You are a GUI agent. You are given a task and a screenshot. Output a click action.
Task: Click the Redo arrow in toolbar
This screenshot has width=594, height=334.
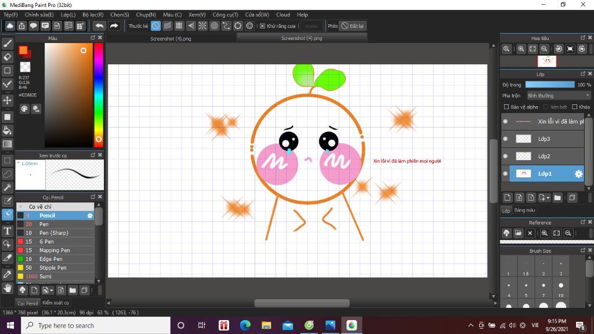[x=114, y=26]
